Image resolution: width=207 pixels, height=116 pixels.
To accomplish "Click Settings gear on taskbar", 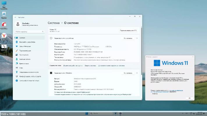I will (121, 113).
